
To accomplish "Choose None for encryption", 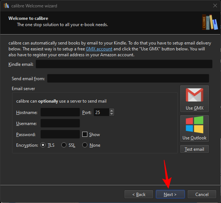I will click(x=85, y=145).
